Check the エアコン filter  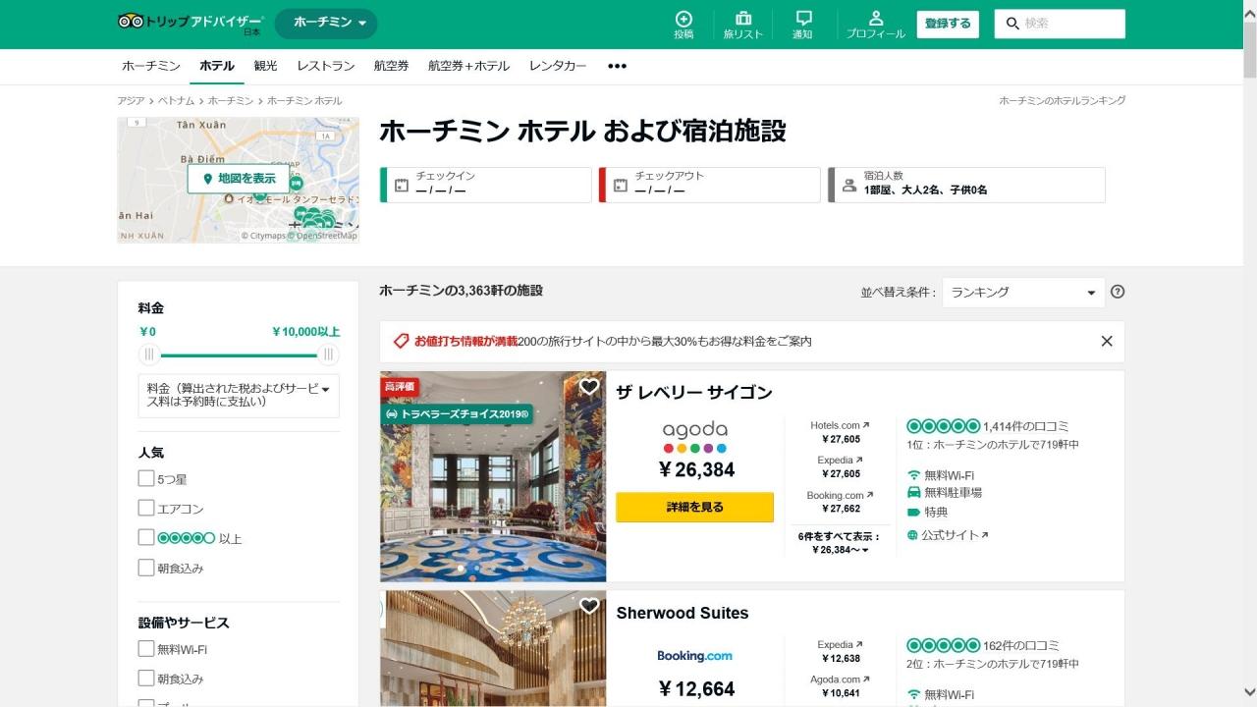[146, 509]
